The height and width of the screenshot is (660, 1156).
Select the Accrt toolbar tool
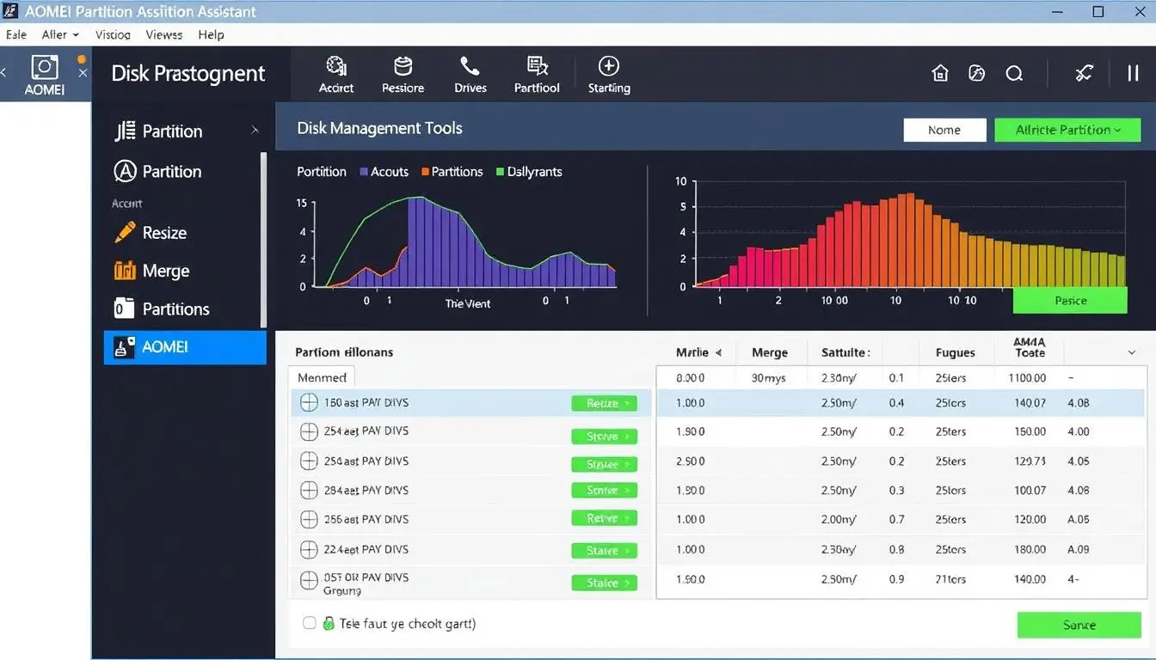click(335, 73)
